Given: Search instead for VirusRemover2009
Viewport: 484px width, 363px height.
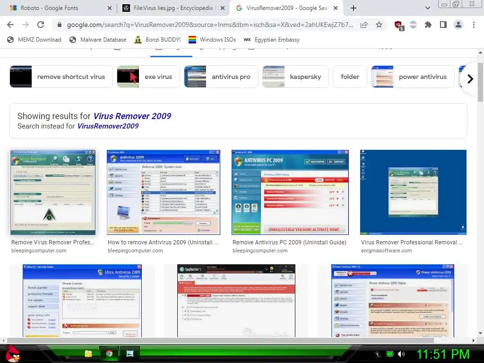Looking at the screenshot, I should coord(108,126).
